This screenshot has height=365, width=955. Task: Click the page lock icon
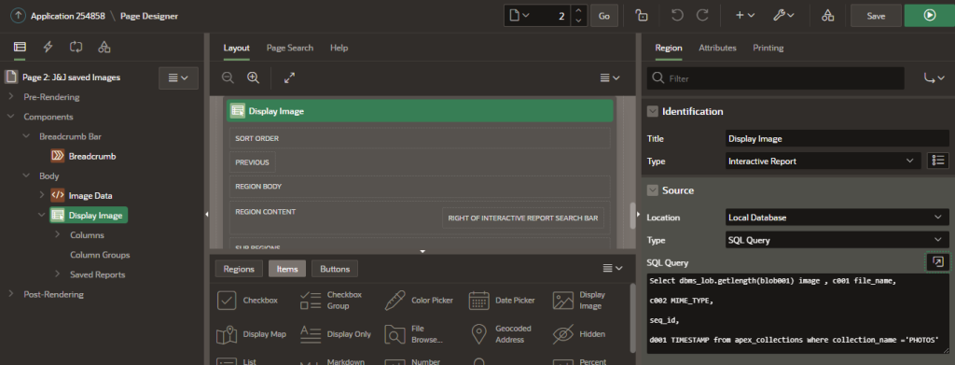pos(641,16)
